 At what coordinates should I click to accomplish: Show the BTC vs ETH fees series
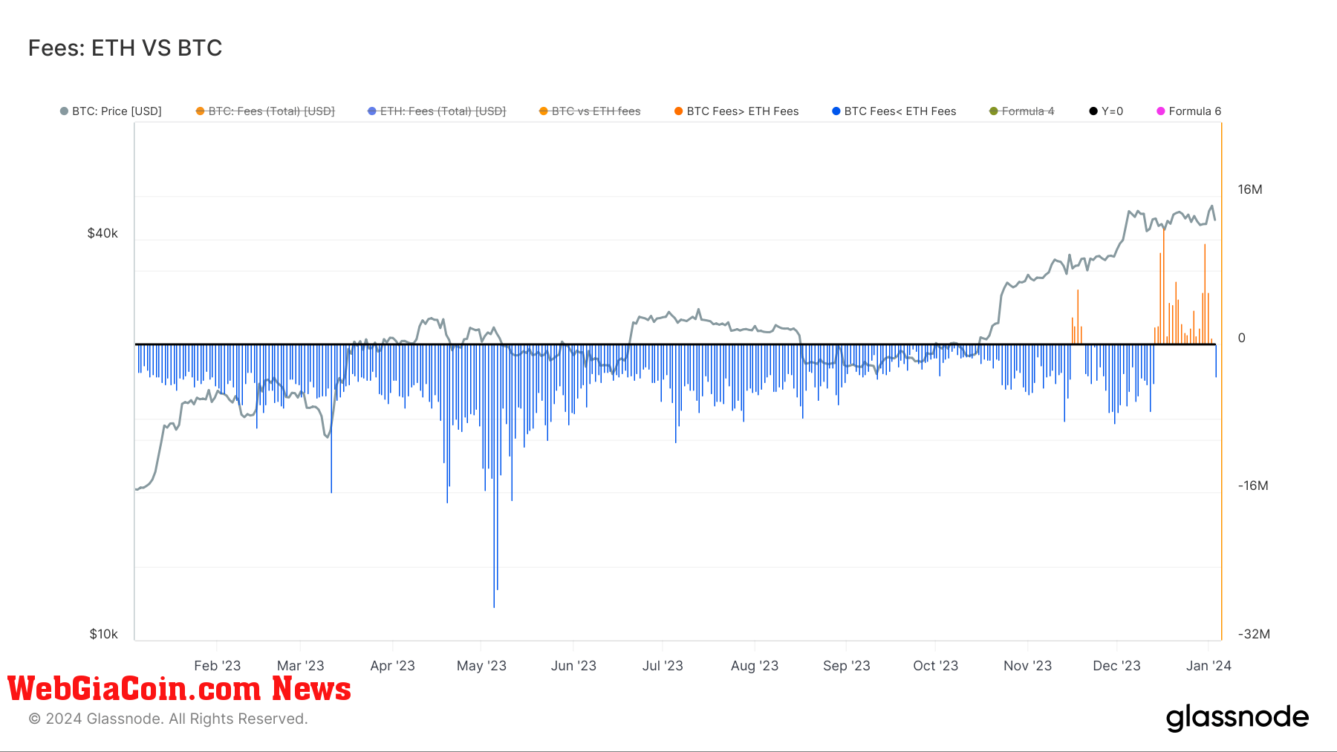[590, 111]
